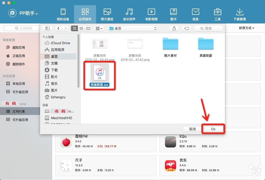Click the 取消 cancel button

(x=193, y=129)
